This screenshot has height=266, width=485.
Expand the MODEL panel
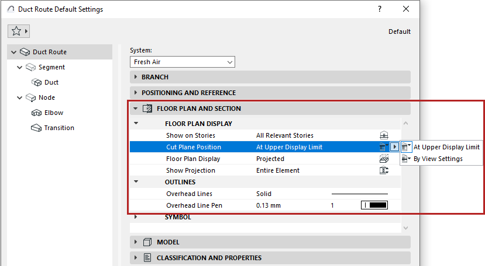(x=136, y=242)
